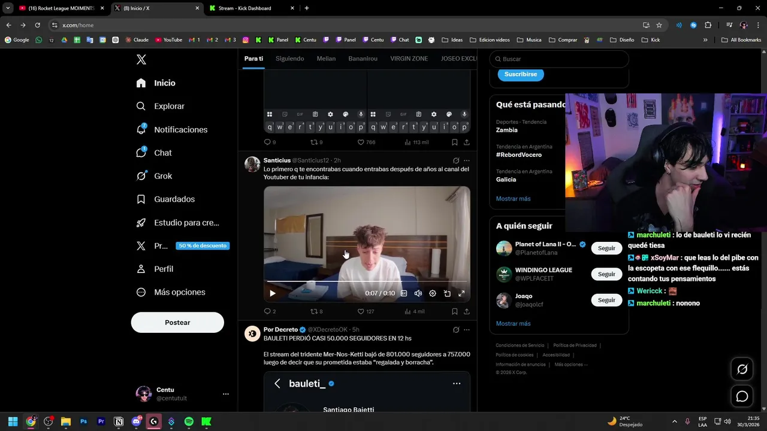Open Grok from the sidebar
767x431 pixels.
[153, 176]
